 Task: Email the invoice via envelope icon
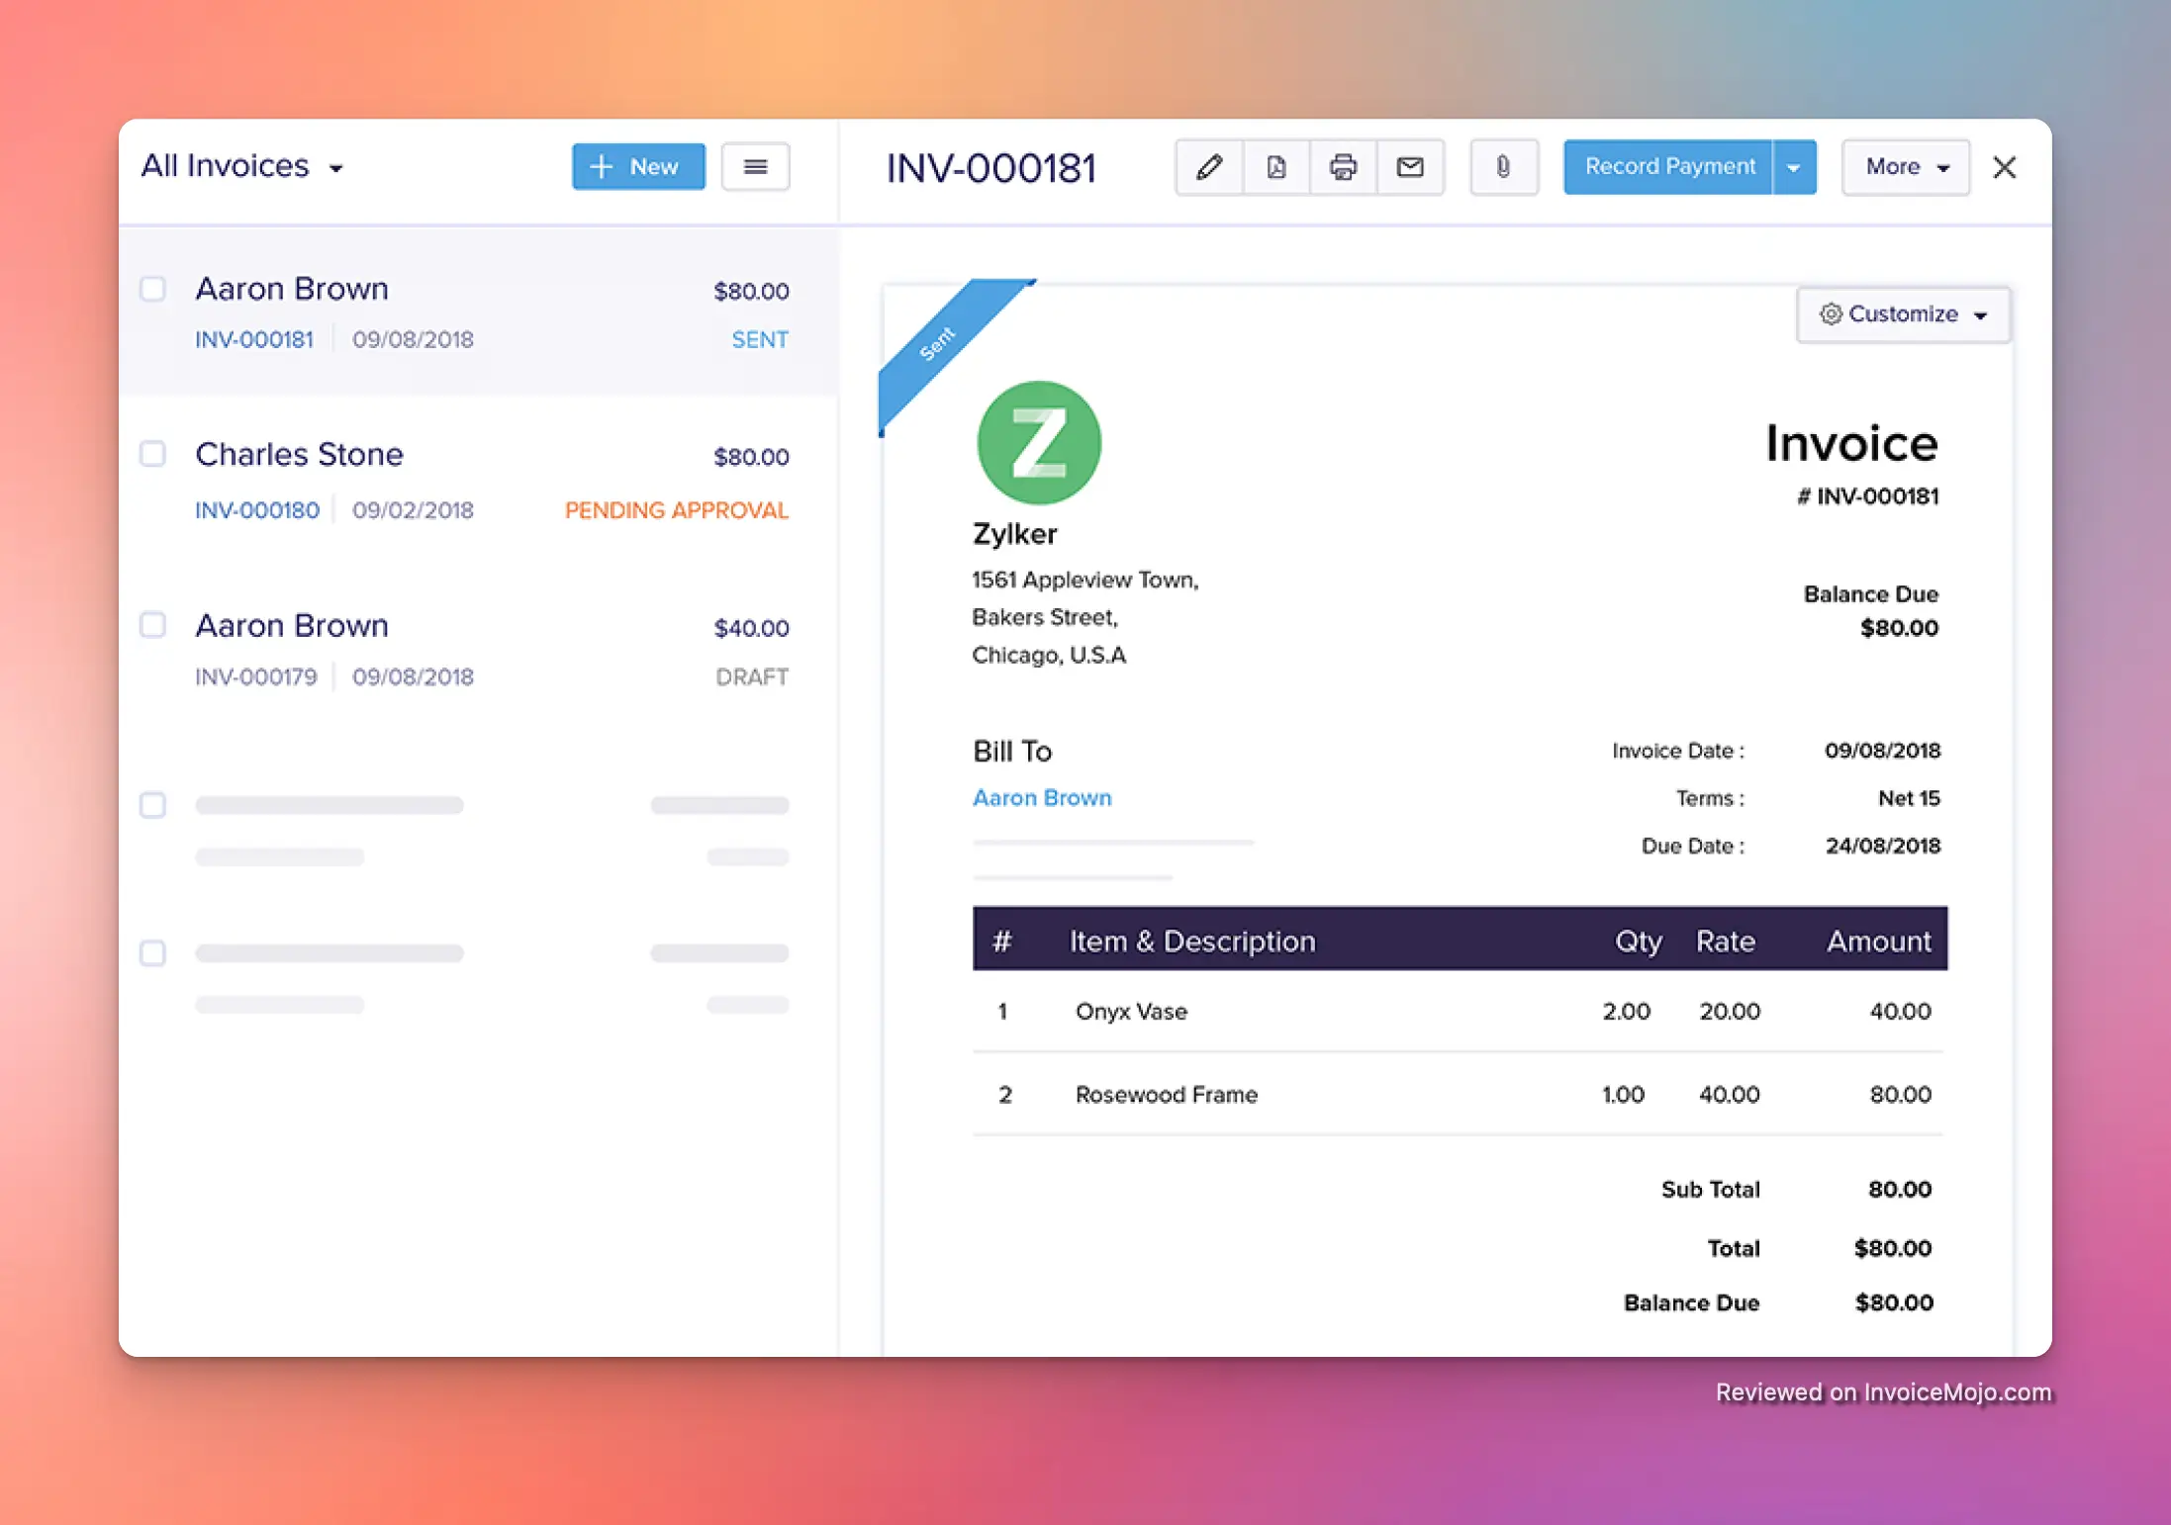1410,167
